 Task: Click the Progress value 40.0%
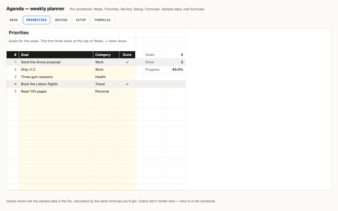[x=176, y=70]
